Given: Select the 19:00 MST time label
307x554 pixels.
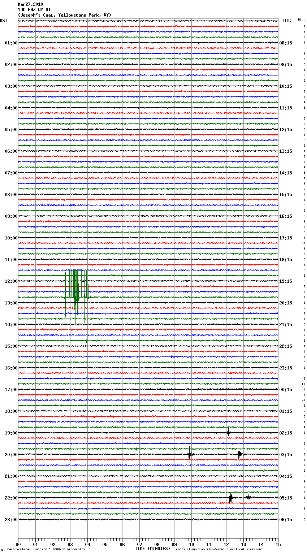Looking at the screenshot, I should (11, 433).
